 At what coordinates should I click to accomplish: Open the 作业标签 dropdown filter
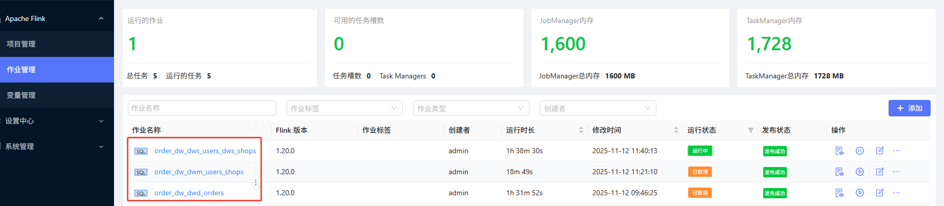tap(345, 108)
